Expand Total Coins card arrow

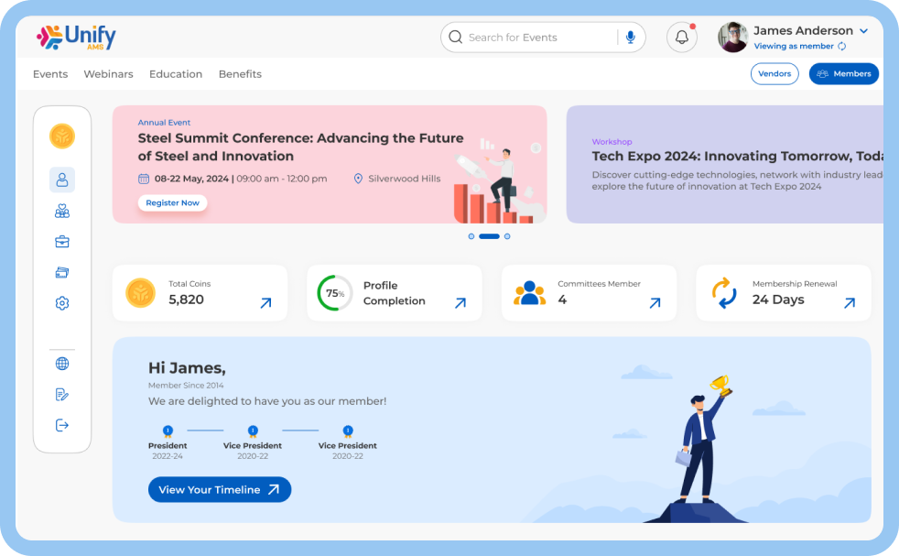(x=265, y=303)
